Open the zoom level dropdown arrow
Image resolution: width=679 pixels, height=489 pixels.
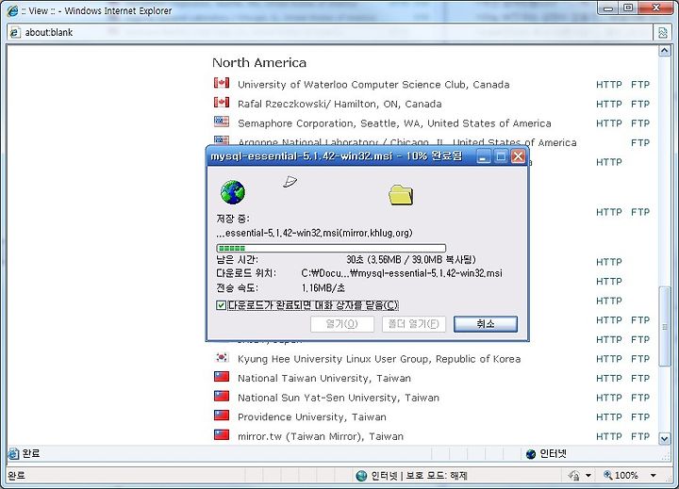tap(653, 476)
